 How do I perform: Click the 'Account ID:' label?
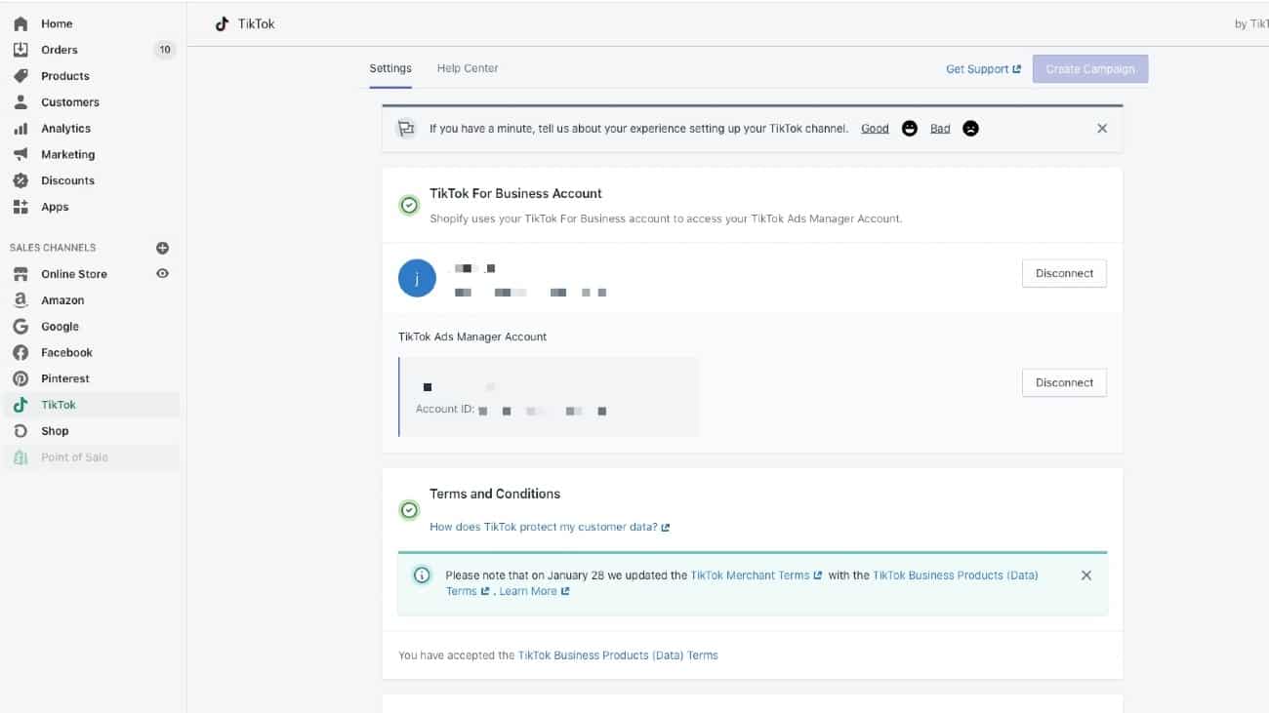[445, 409]
